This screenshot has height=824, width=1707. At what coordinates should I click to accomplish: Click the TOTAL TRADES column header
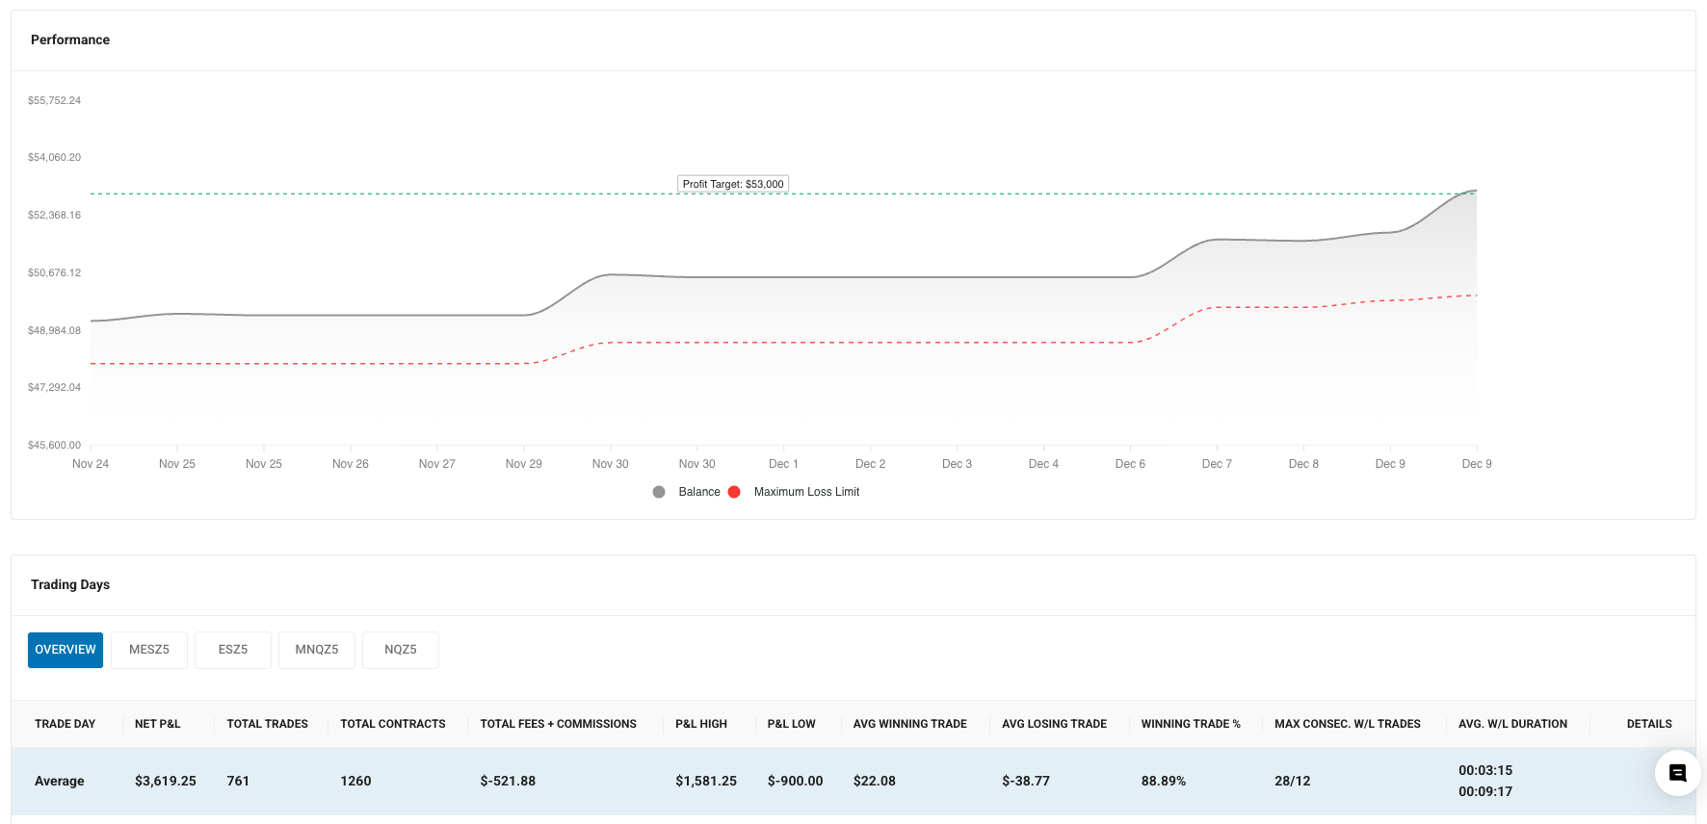click(268, 724)
